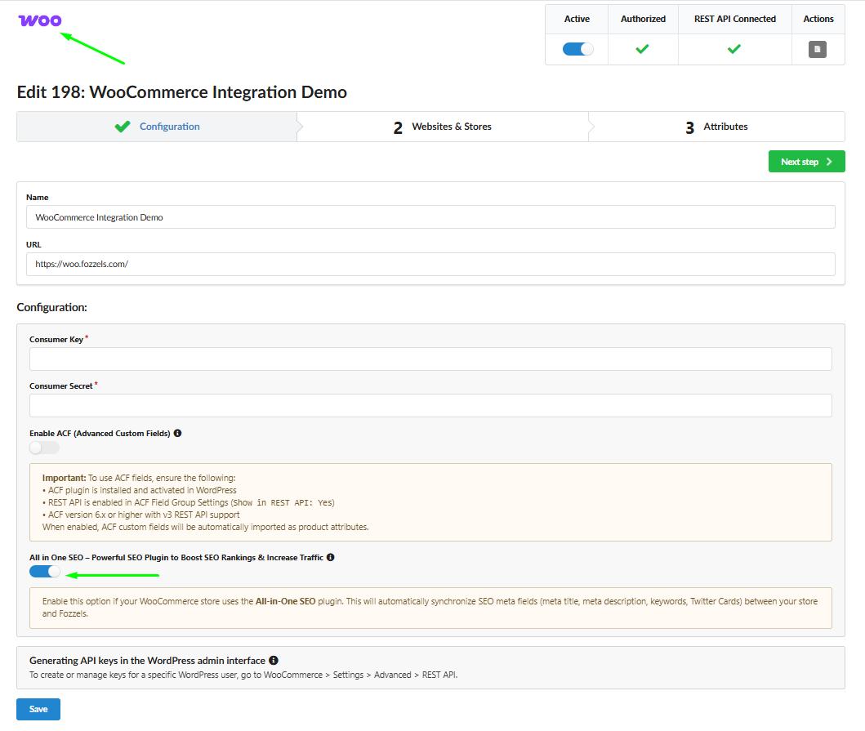This screenshot has width=865, height=731.
Task: Click the WooCommerce > Settings > Advanced > REST API path text
Action: (x=360, y=675)
